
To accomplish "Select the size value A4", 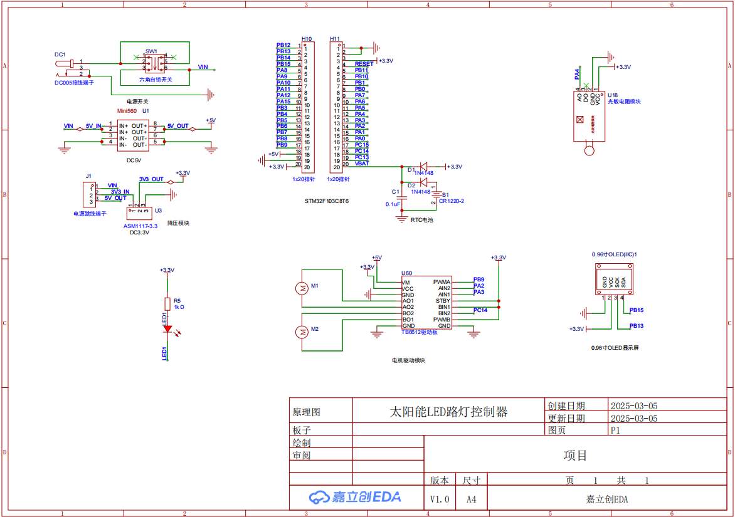I will point(471,499).
